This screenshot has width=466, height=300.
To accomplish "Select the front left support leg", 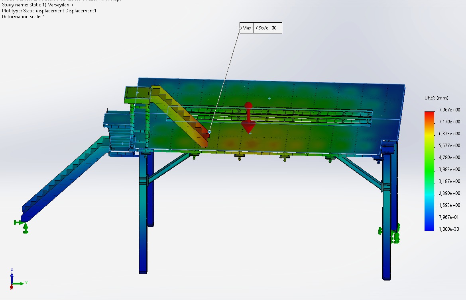I will (x=144, y=215).
